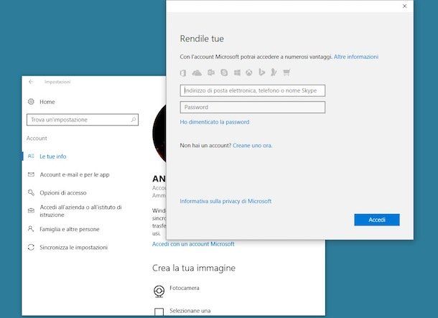
Task: Open Account e-mail e per le app
Action: (75, 174)
